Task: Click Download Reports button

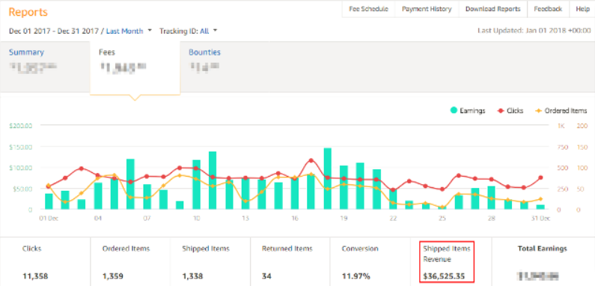Action: (493, 9)
